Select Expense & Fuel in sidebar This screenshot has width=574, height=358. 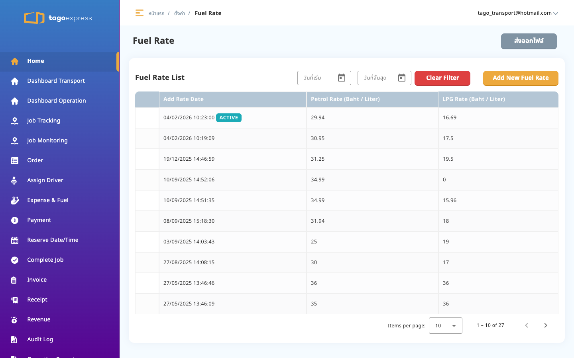(60, 200)
